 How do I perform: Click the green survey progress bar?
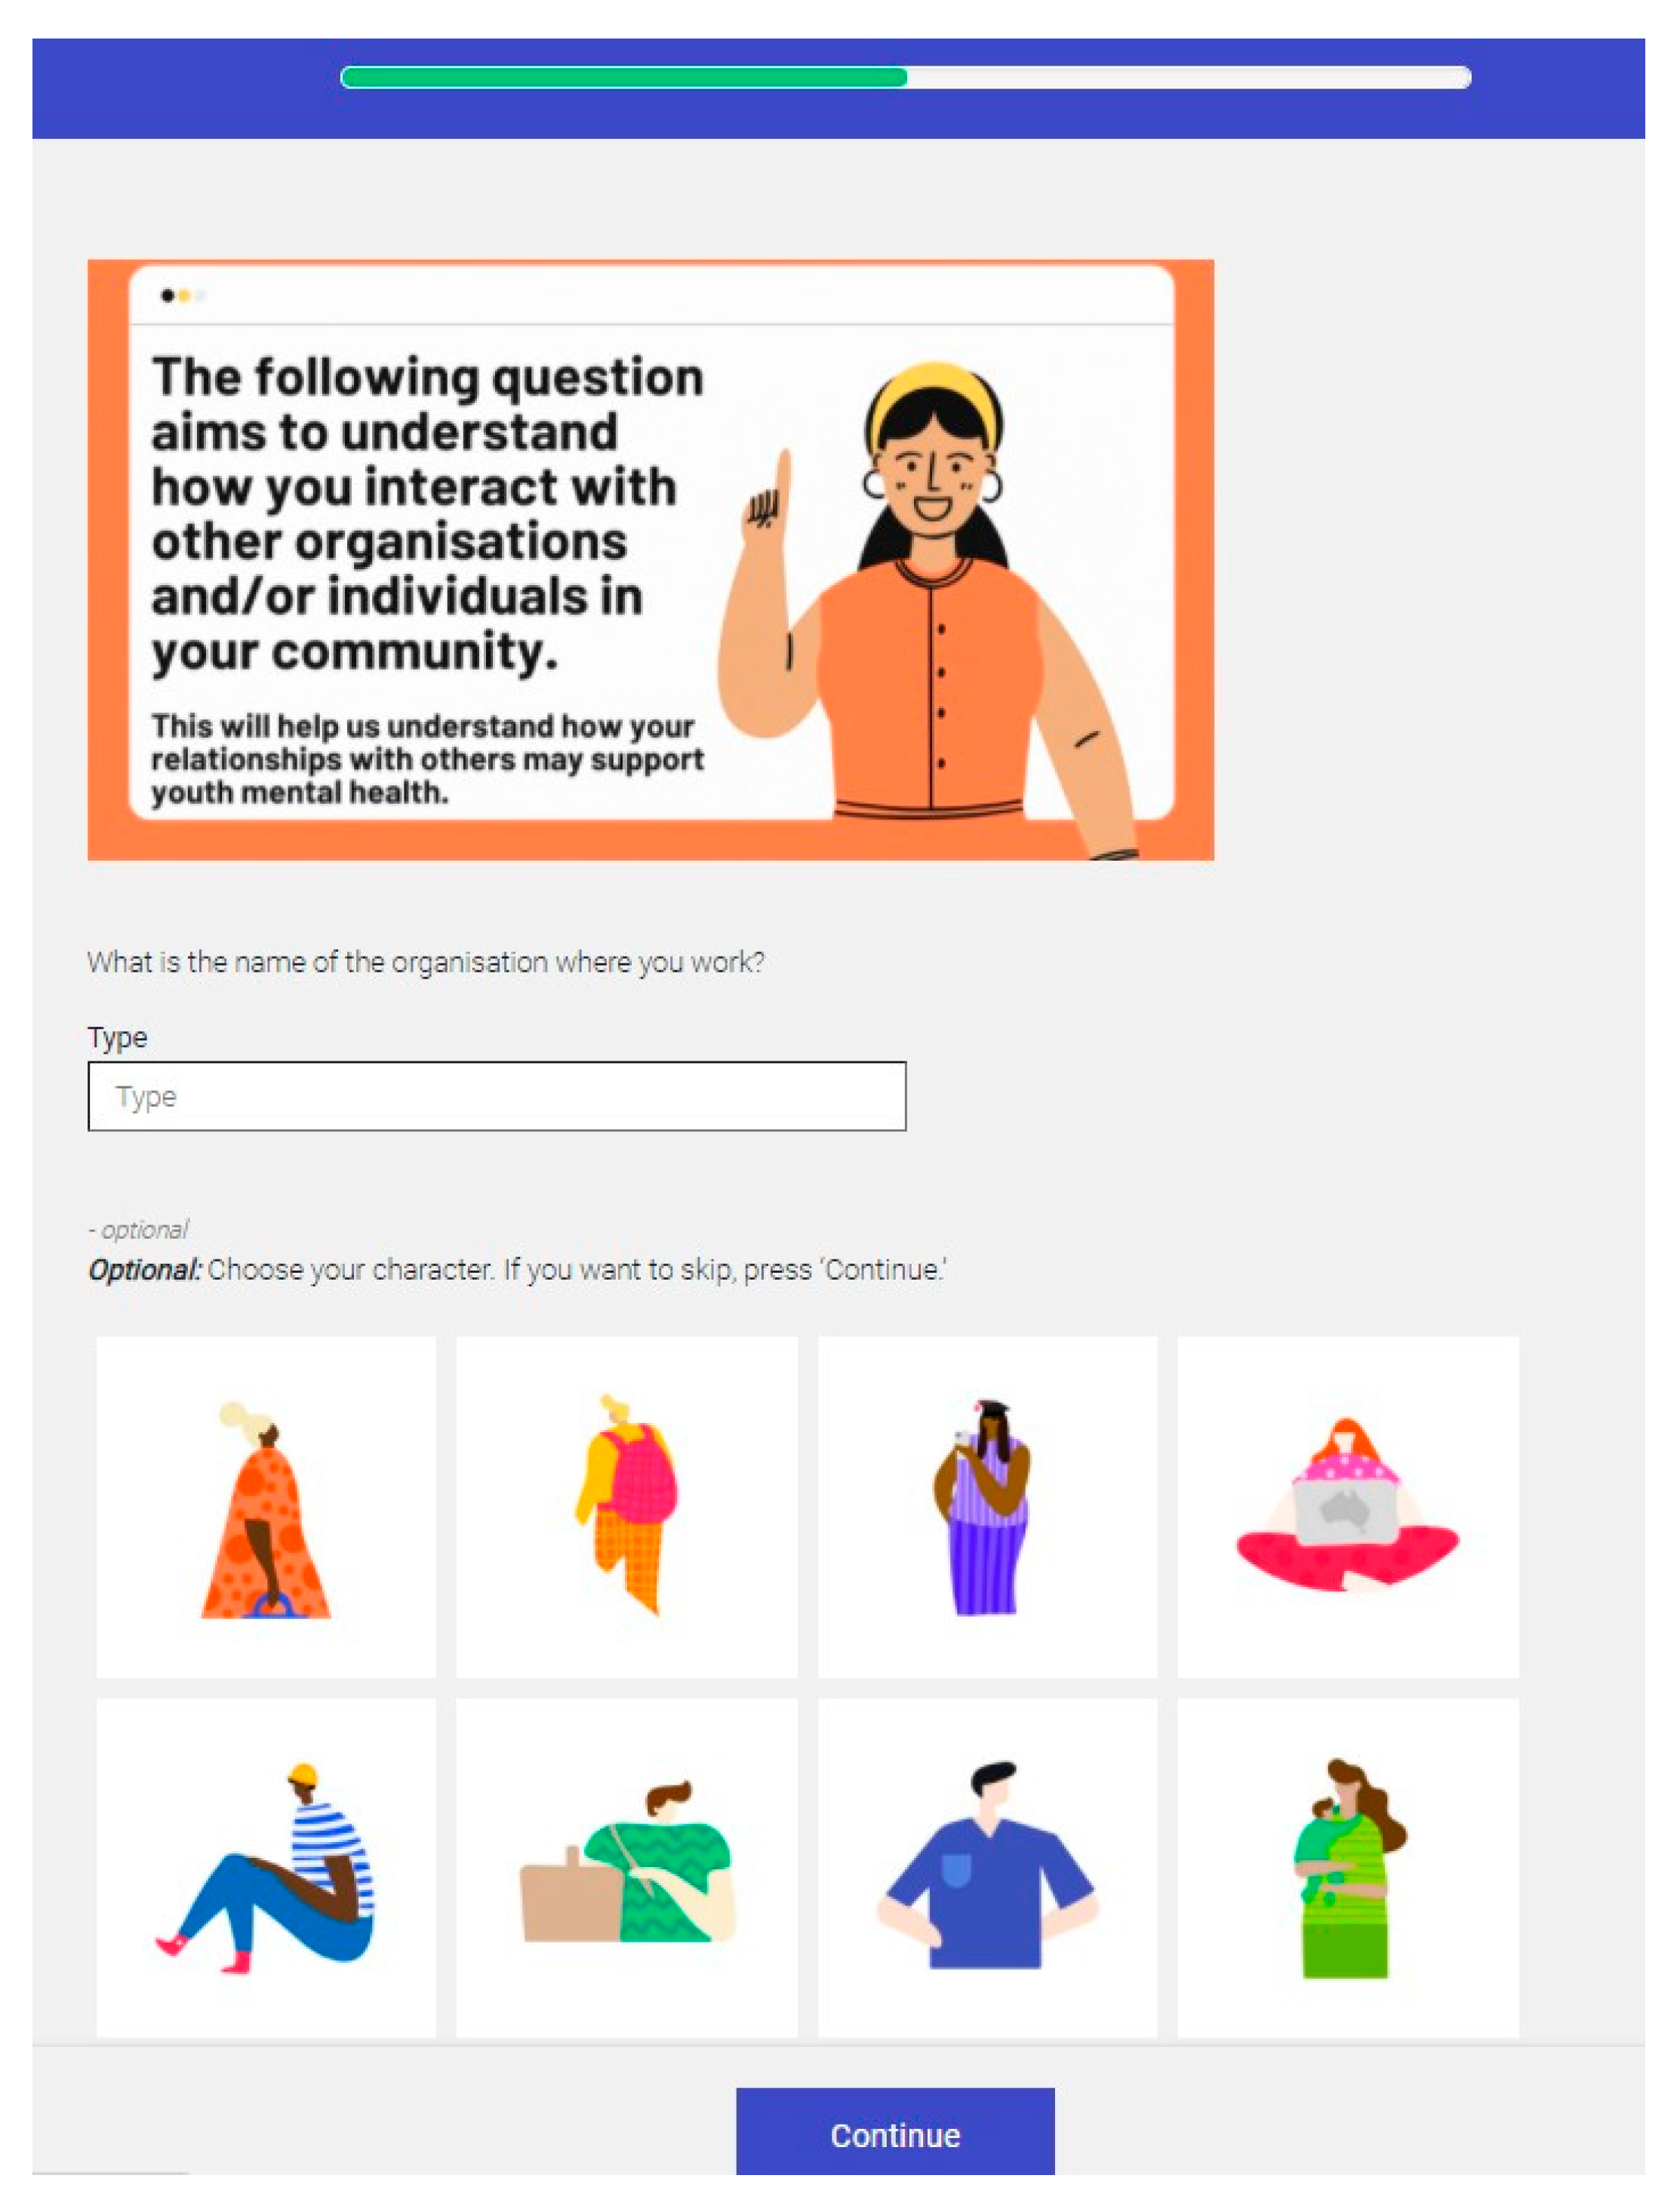click(x=624, y=78)
